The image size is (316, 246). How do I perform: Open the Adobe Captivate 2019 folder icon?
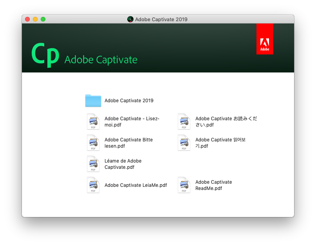click(93, 101)
